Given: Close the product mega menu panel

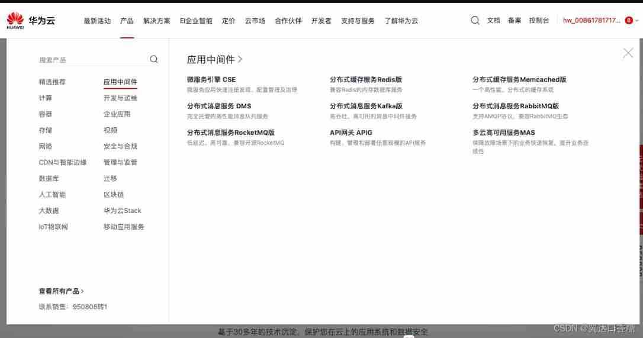Looking at the screenshot, I should click(628, 53).
